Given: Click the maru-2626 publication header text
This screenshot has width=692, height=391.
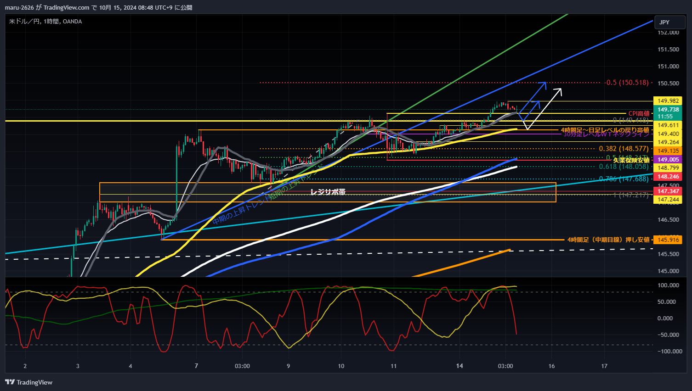Looking at the screenshot, I should [99, 7].
